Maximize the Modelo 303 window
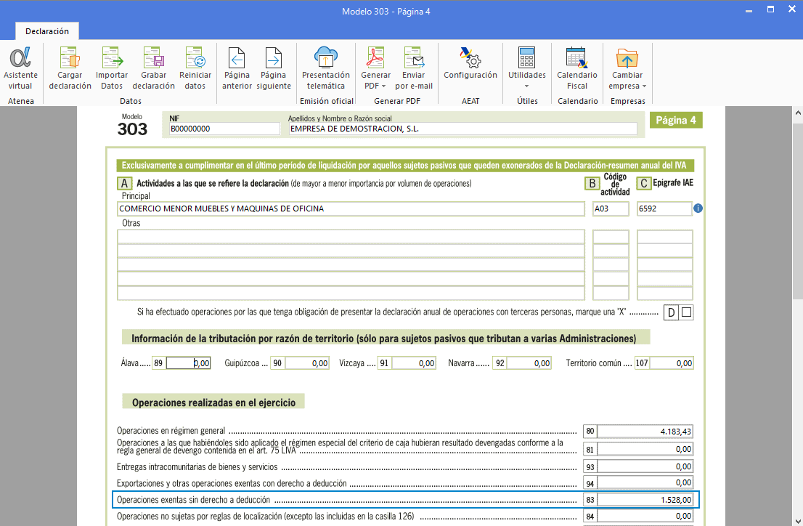Image resolution: width=803 pixels, height=526 pixels. [x=770, y=9]
